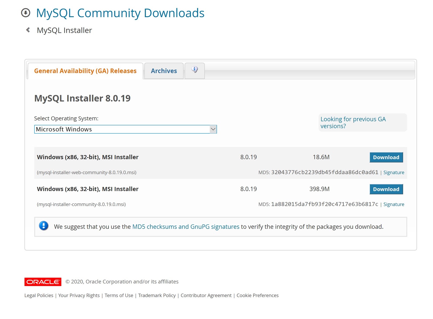The width and height of the screenshot is (433, 319).
Task: Download the 398.9M full community installer
Action: [x=386, y=189]
